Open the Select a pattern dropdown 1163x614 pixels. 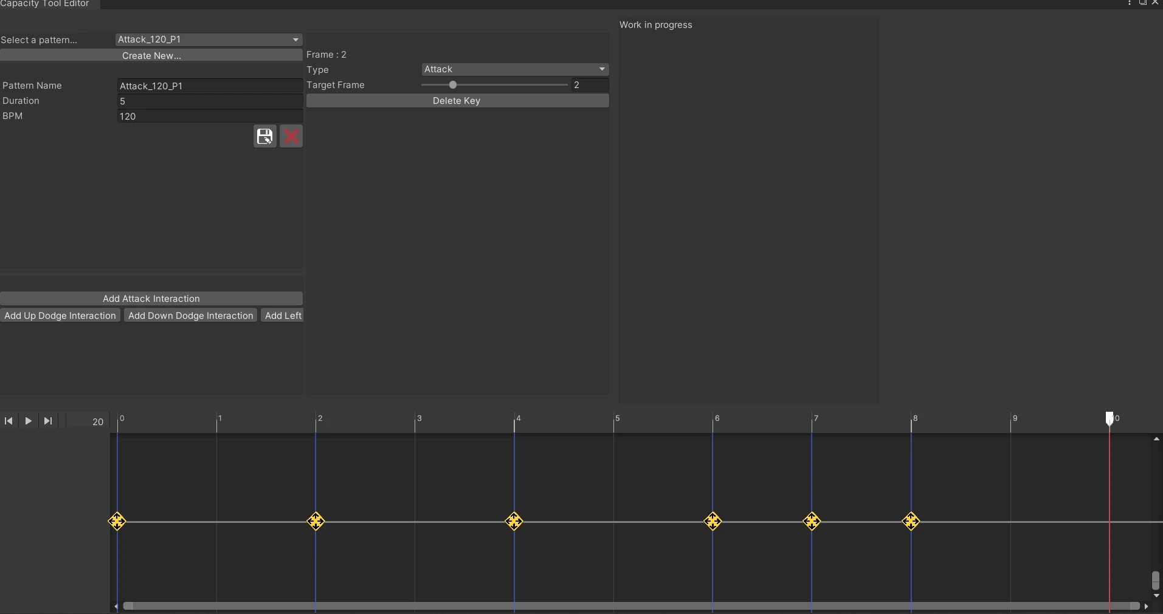click(x=209, y=39)
